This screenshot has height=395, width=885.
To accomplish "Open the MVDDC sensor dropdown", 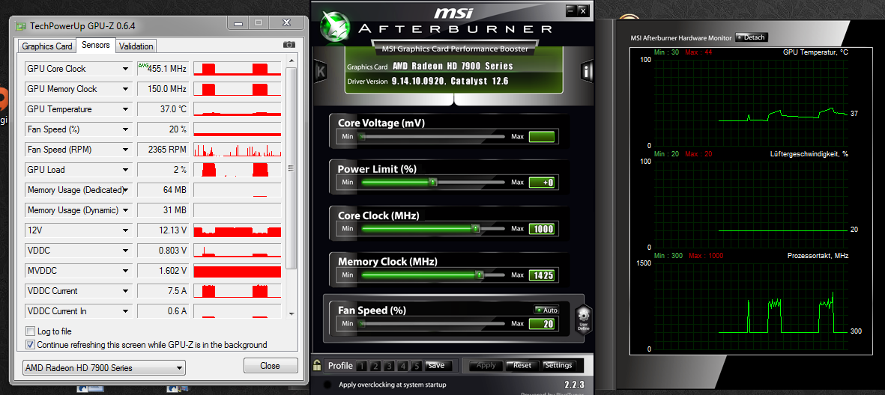I will point(125,271).
